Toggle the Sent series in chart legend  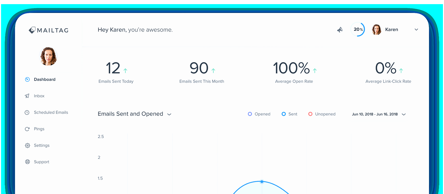click(x=290, y=114)
